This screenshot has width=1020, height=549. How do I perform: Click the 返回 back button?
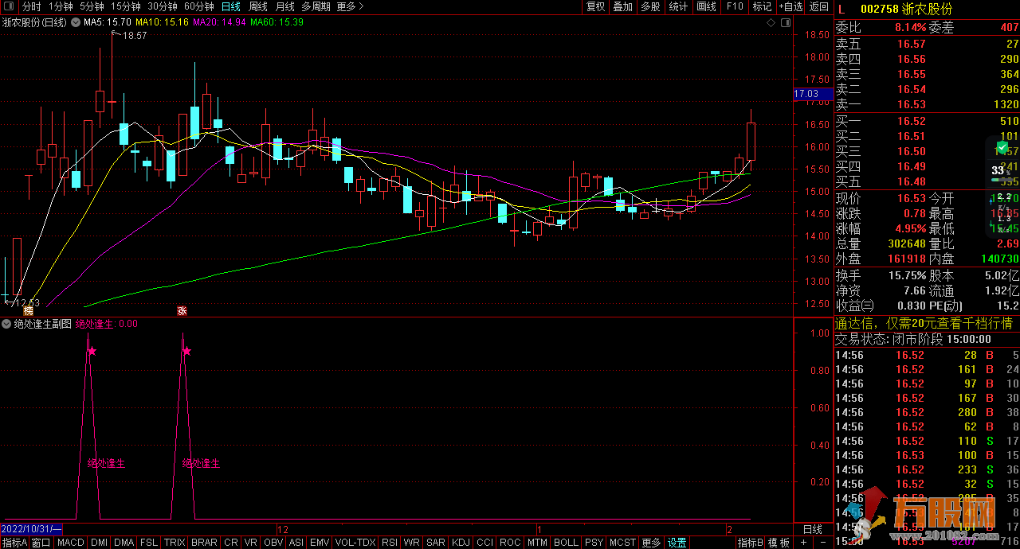tap(819, 6)
